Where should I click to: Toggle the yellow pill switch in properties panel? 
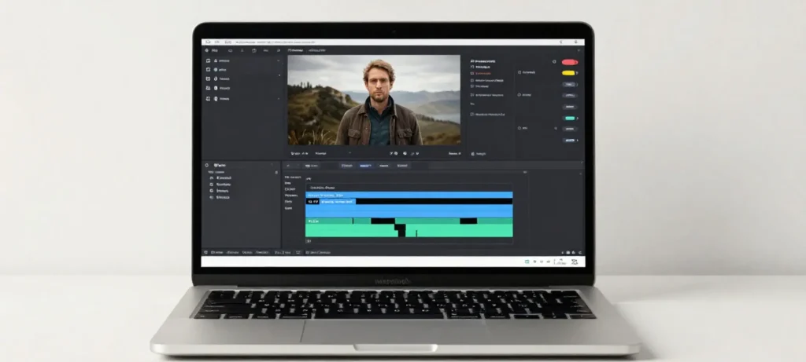point(568,73)
